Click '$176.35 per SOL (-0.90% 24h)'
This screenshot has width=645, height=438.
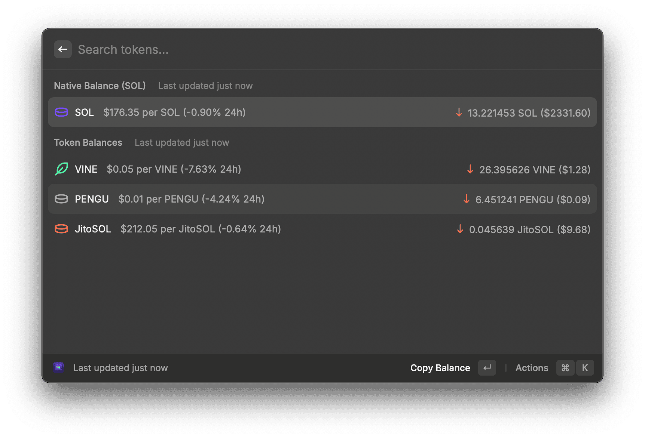click(x=174, y=112)
